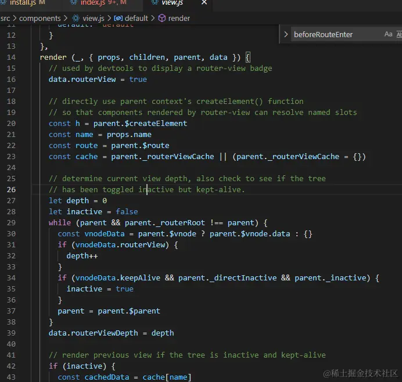Click the default variable symbol icon

(x=118, y=18)
